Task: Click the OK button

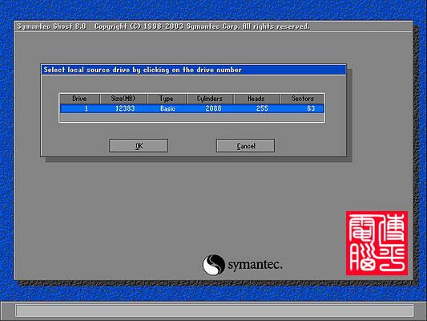Action: [x=139, y=145]
